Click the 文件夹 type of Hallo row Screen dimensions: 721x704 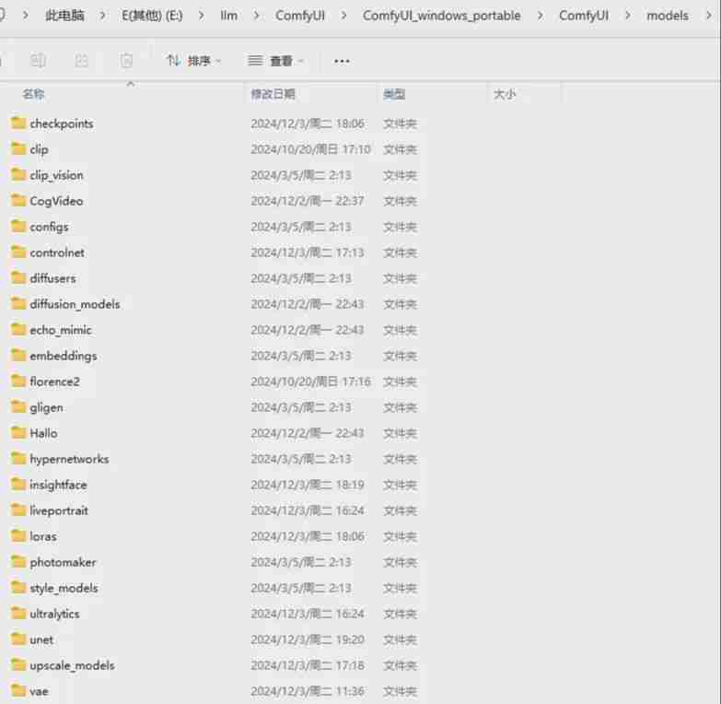[400, 433]
